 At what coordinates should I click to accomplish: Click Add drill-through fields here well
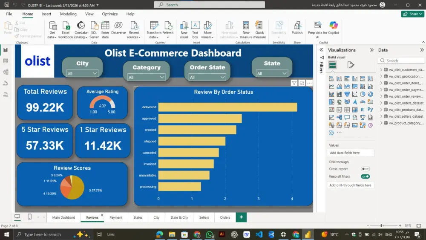point(351,185)
